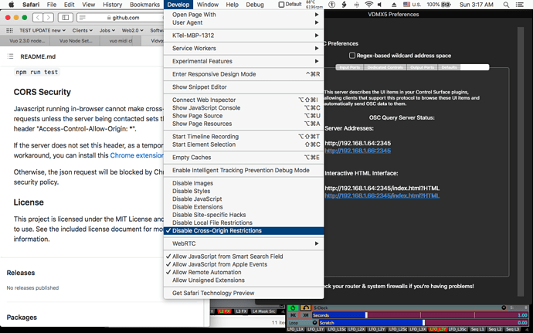This screenshot has height=333, width=533.
Task: Toggle Disable JavaScript option
Action: point(244,199)
